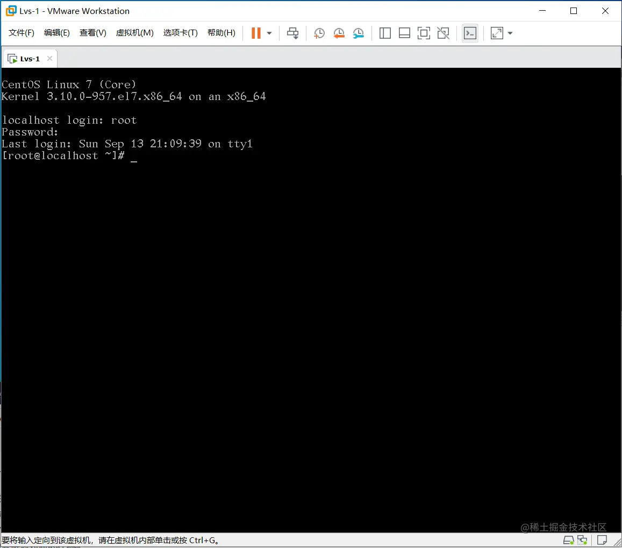
Task: Click the 'CentOS Linux 7 (Core)' line
Action: point(69,84)
